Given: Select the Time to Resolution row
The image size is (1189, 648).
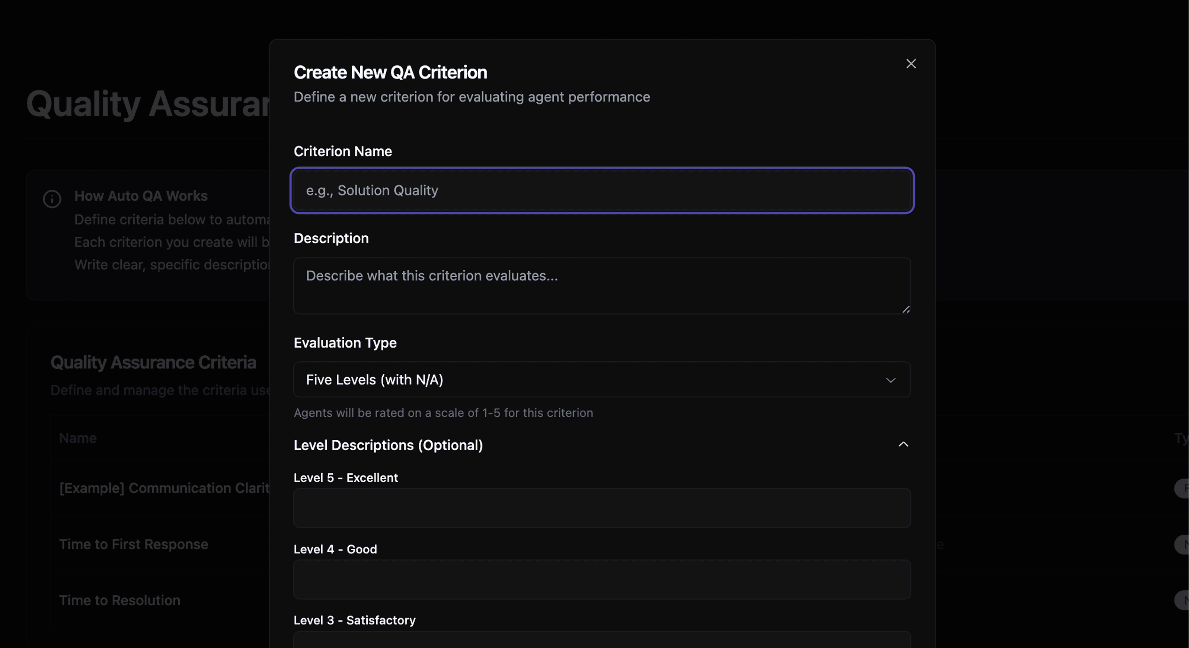Looking at the screenshot, I should click(x=119, y=600).
